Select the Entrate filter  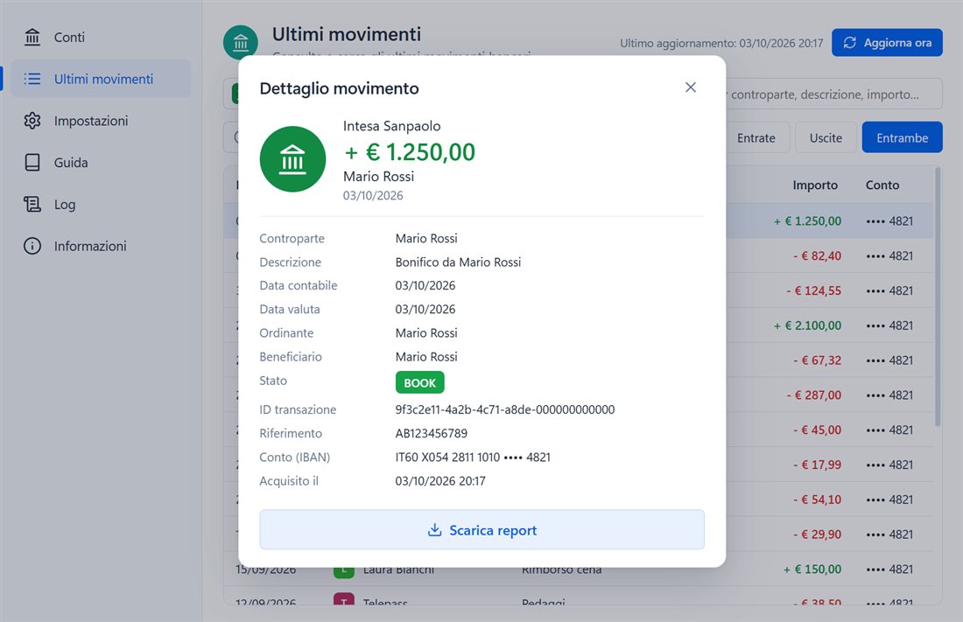pos(756,137)
